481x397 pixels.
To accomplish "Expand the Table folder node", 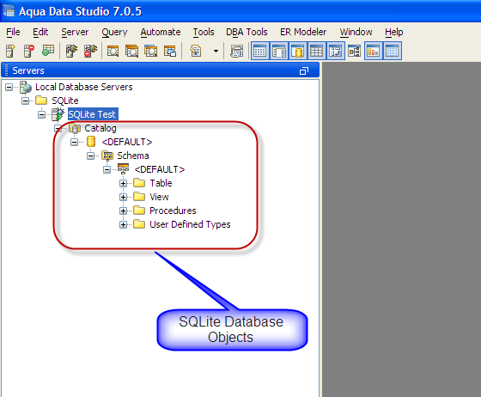I will (x=123, y=184).
